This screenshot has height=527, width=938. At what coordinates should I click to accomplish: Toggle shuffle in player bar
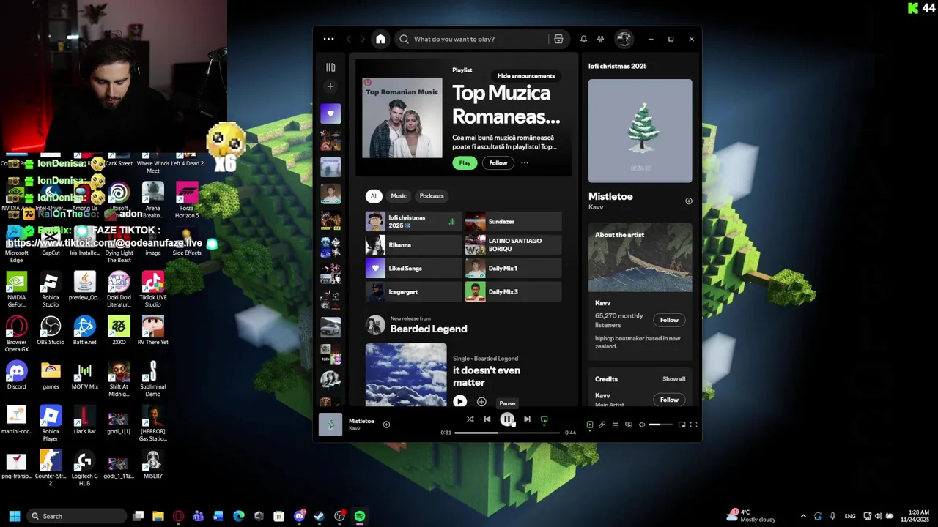470,419
